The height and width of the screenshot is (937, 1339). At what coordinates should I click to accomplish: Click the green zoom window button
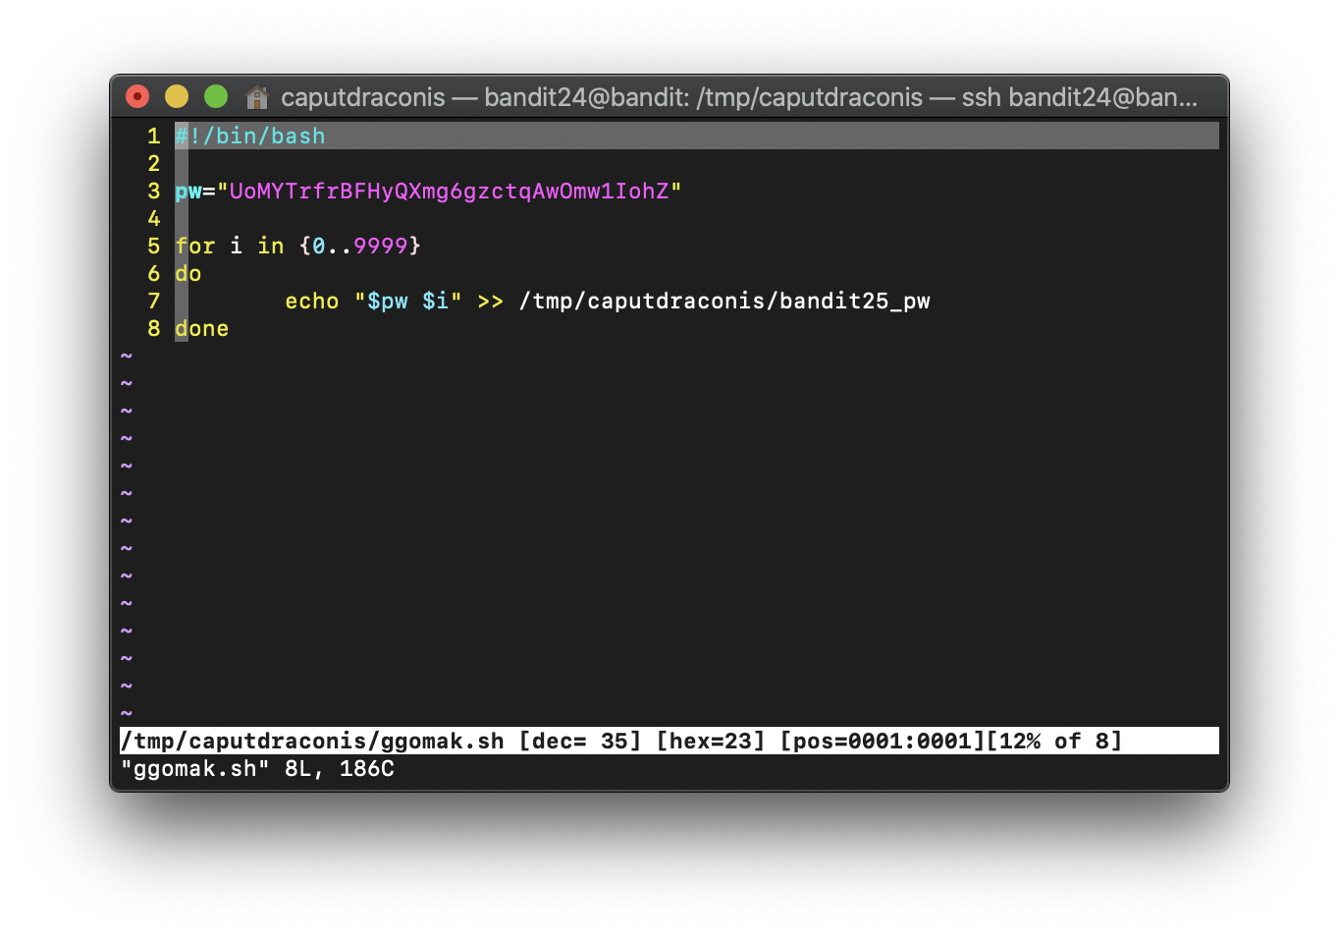(x=216, y=96)
